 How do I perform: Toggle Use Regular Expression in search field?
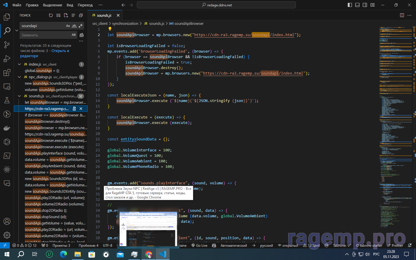coord(81,26)
